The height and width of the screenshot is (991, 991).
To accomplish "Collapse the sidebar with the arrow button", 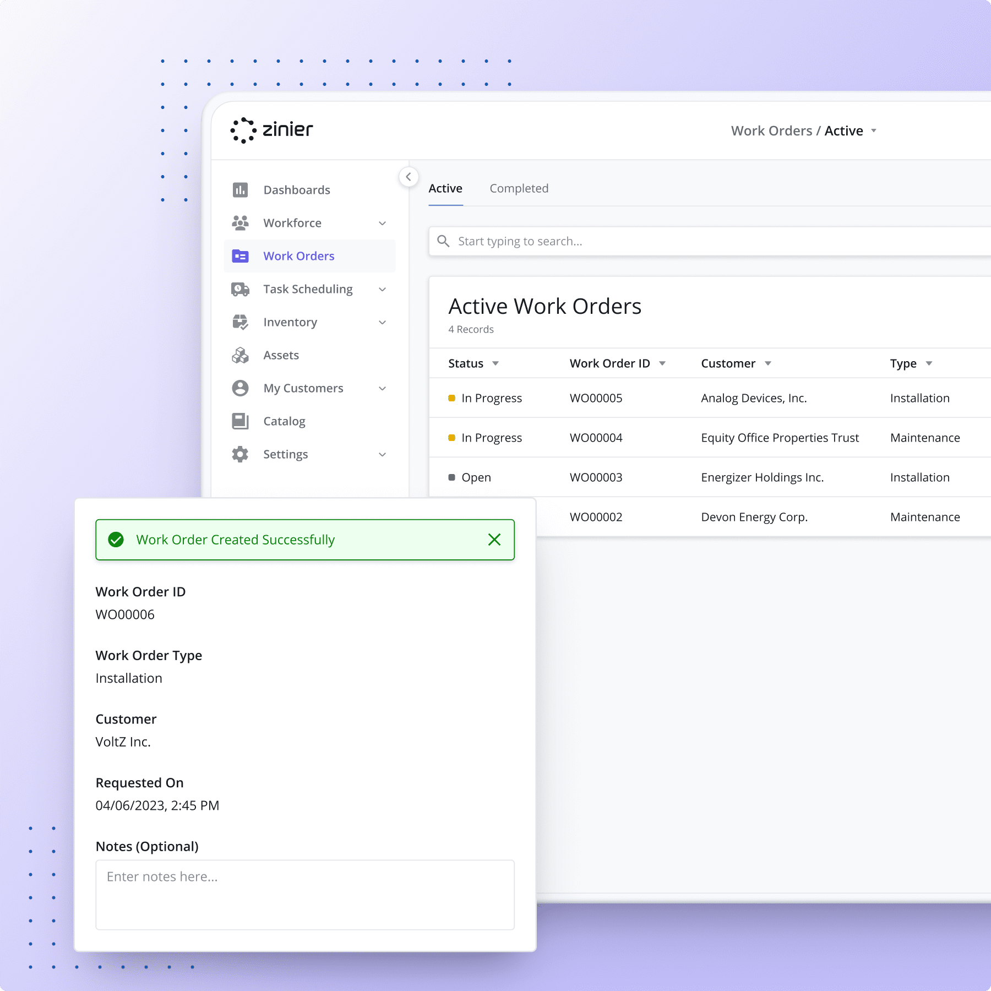I will pos(409,177).
